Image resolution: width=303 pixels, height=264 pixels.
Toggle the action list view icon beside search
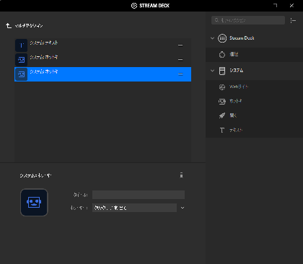[293, 21]
